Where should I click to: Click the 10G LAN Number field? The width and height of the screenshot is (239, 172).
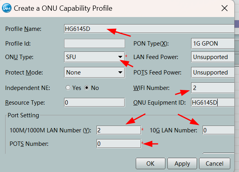(218, 130)
